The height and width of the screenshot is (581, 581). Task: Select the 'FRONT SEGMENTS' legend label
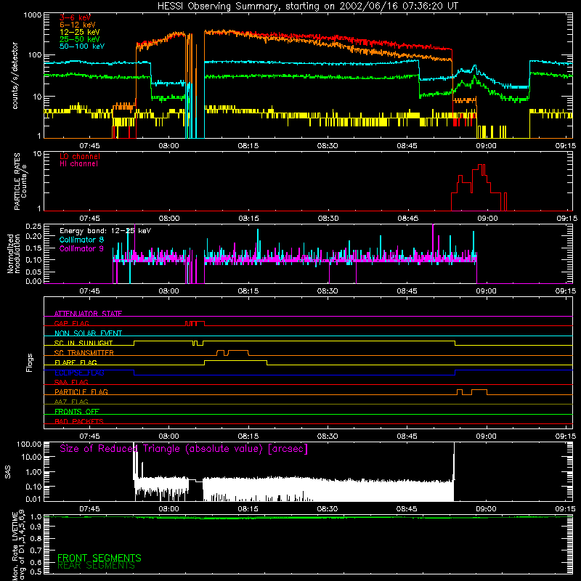click(99, 558)
